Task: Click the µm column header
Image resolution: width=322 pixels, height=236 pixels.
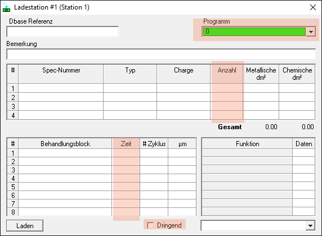Action: (182, 143)
